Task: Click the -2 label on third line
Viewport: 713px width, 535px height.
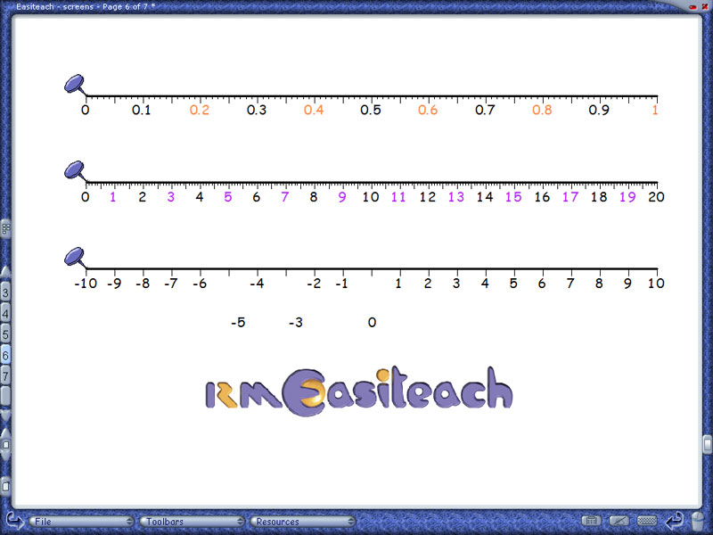Action: point(314,284)
